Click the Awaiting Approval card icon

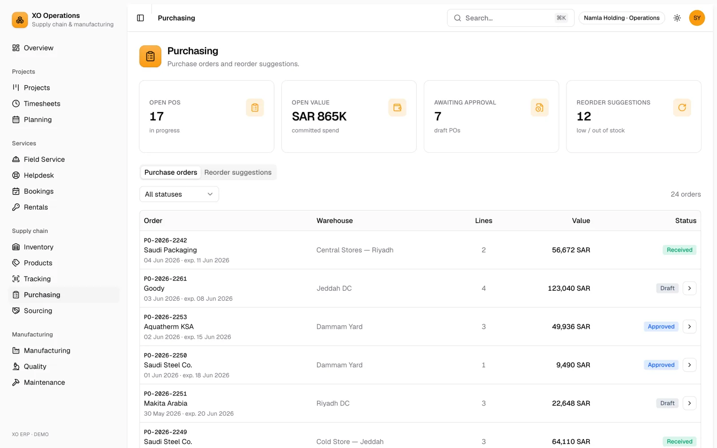540,108
